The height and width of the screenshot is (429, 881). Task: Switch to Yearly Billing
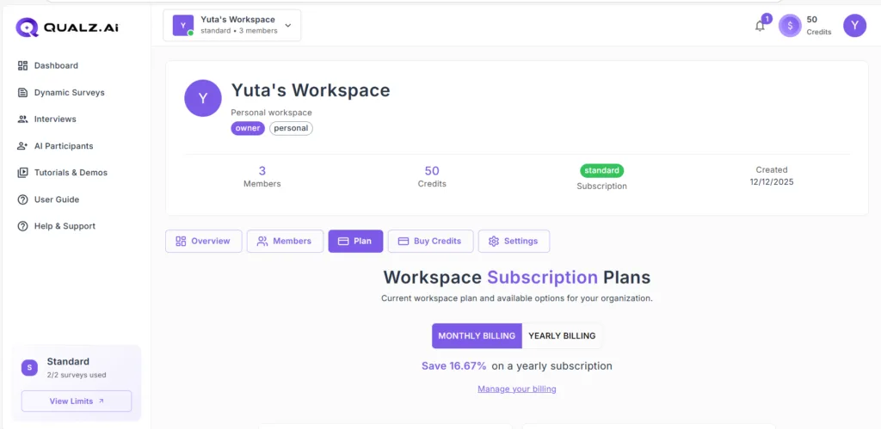561,336
